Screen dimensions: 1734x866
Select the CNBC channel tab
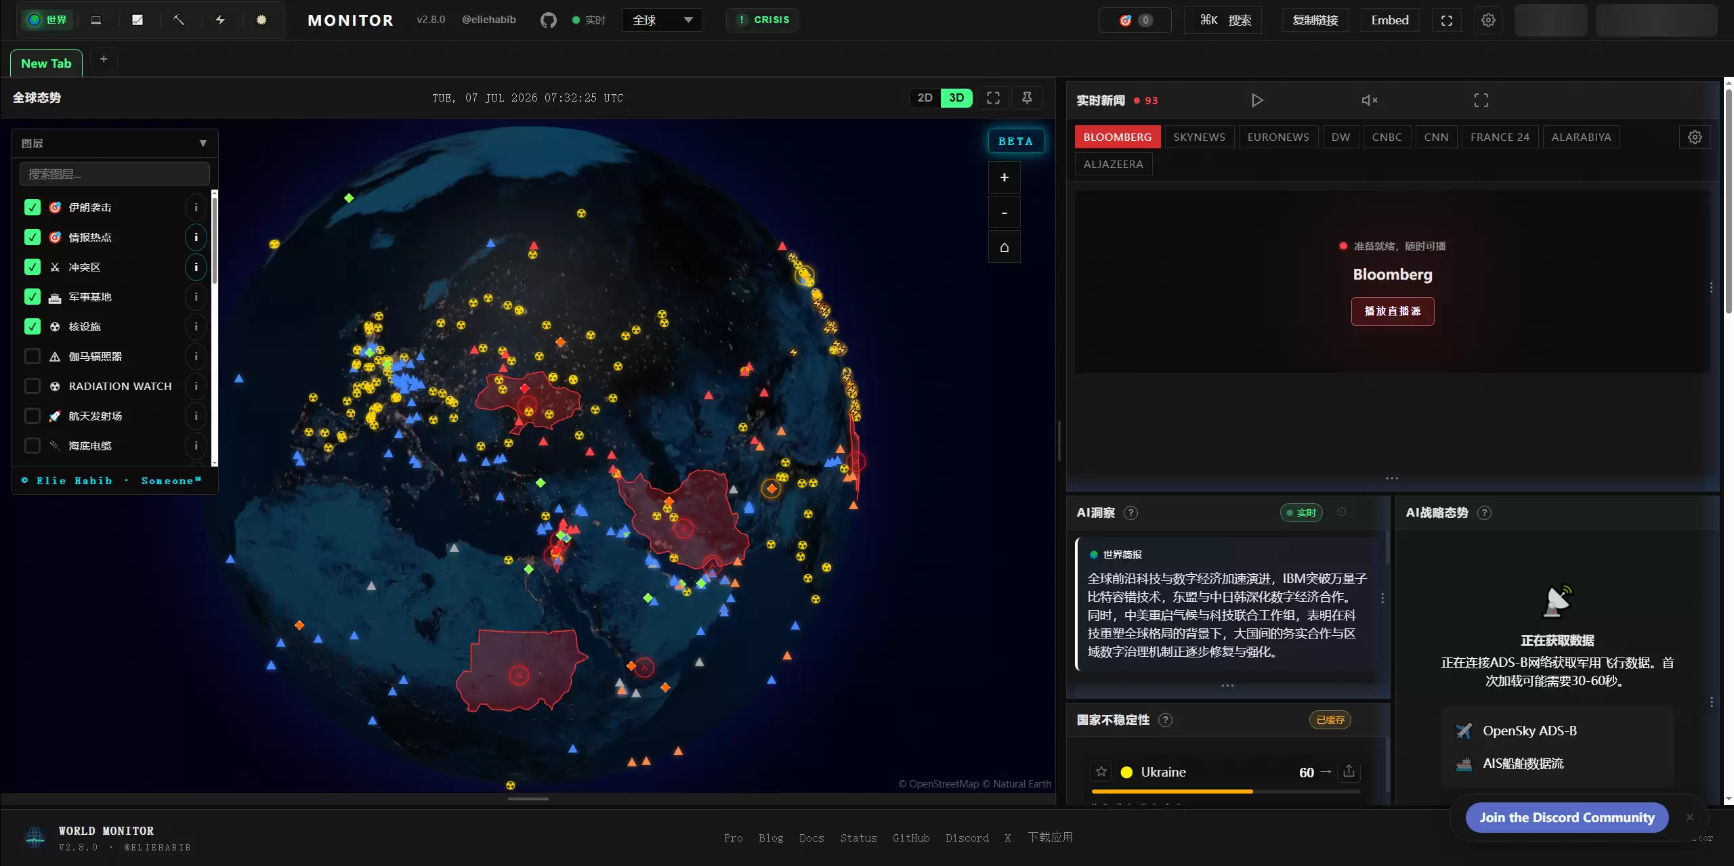[1387, 137]
